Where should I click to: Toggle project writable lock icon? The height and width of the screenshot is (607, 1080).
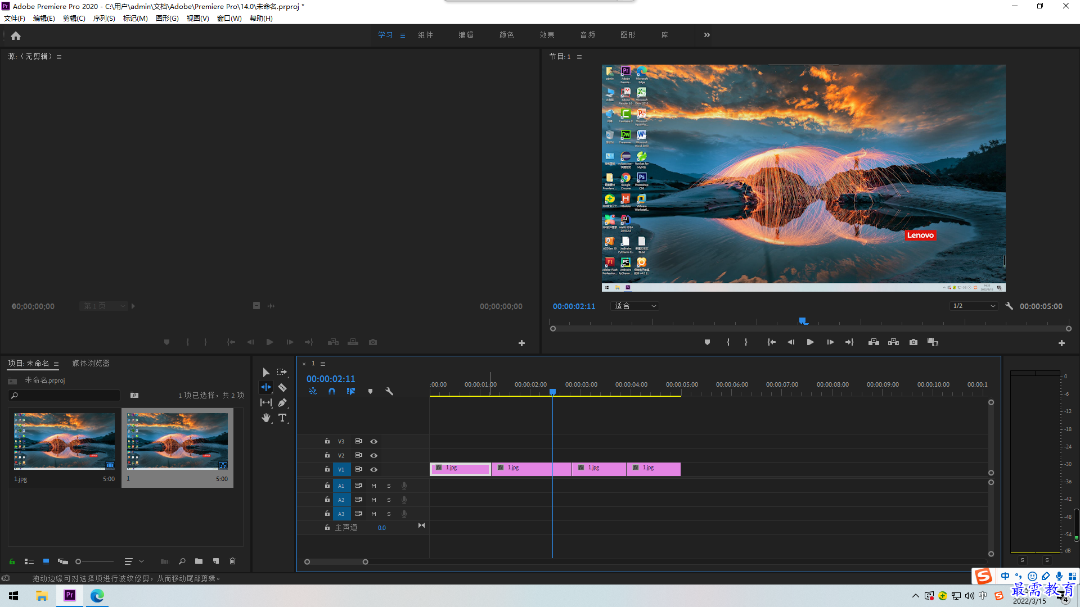[12, 561]
